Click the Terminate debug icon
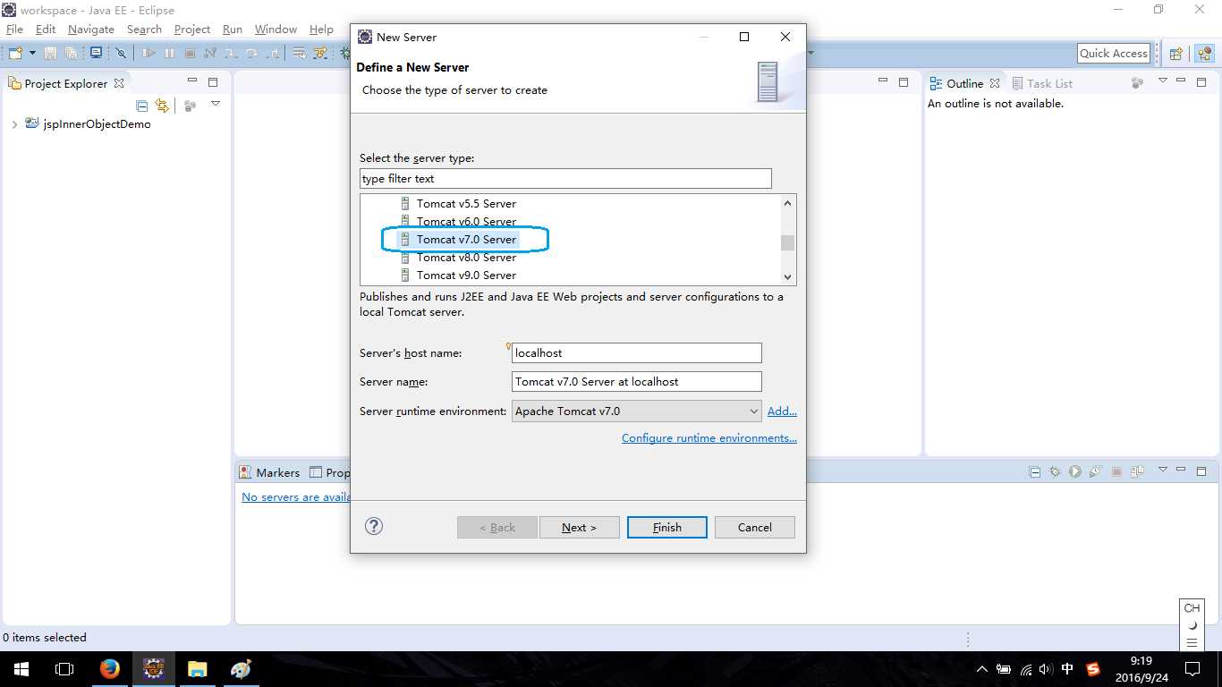The height and width of the screenshot is (687, 1222). tap(190, 54)
